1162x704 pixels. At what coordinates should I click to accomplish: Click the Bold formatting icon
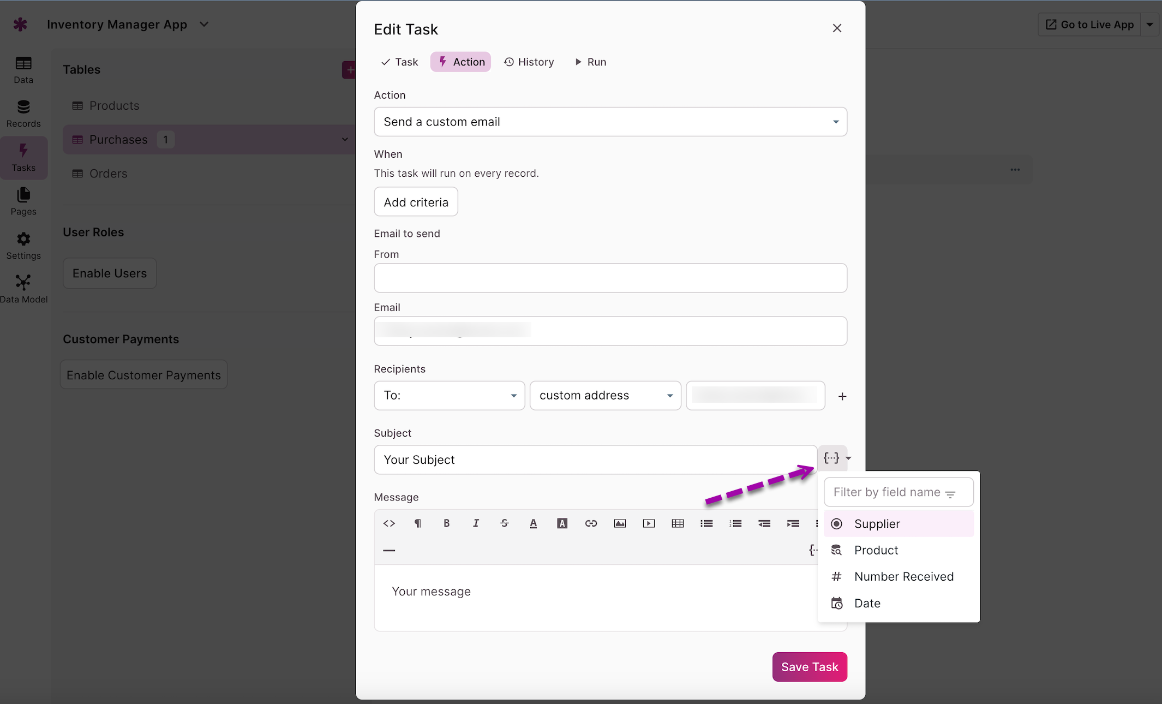pos(446,523)
